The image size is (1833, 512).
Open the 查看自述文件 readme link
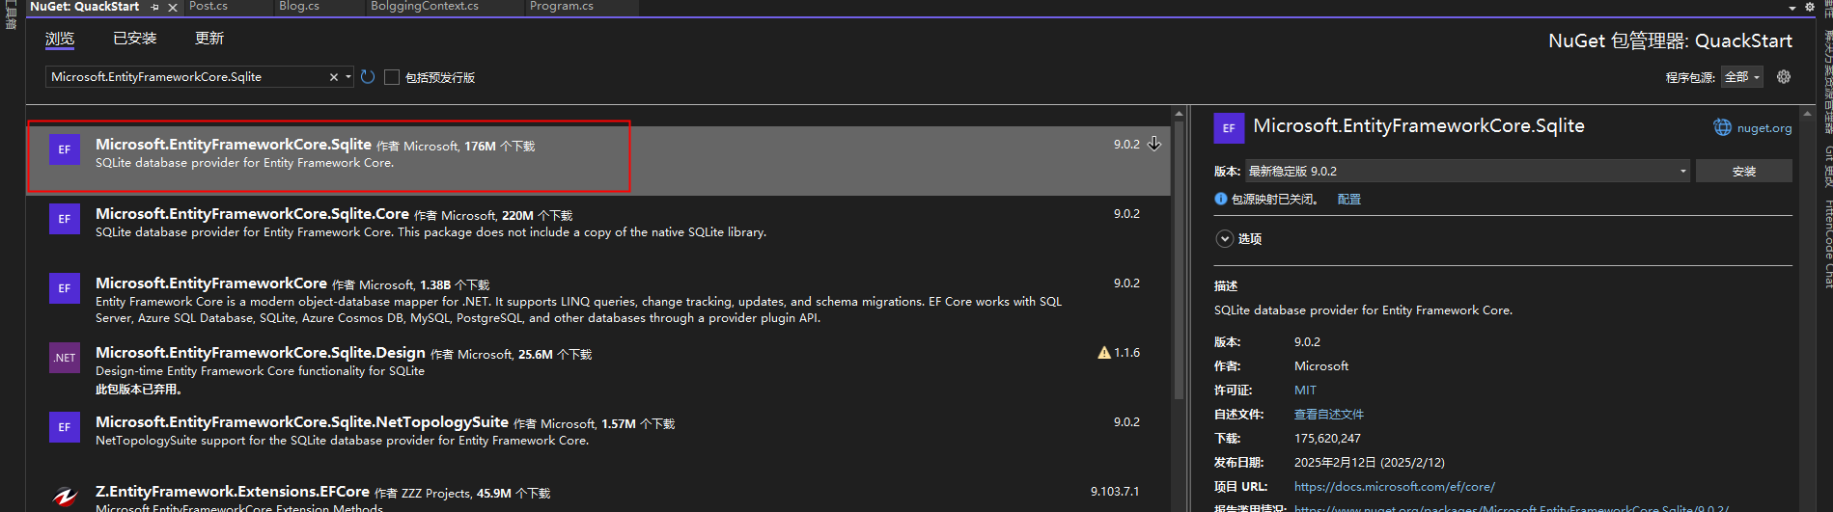point(1329,415)
